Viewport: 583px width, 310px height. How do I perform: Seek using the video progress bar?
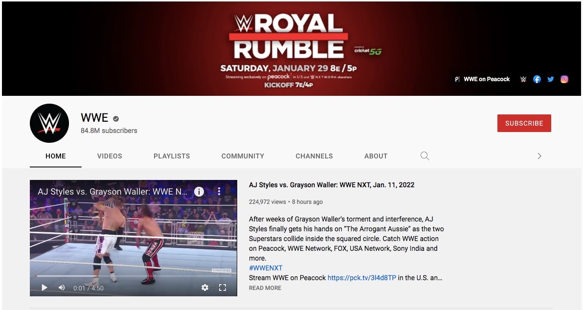[x=134, y=276]
